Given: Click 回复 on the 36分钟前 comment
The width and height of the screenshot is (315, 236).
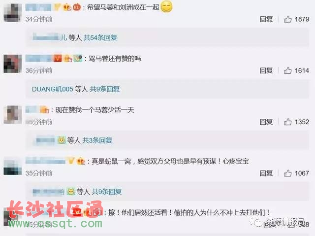Looking at the screenshot, I should coord(266,70).
